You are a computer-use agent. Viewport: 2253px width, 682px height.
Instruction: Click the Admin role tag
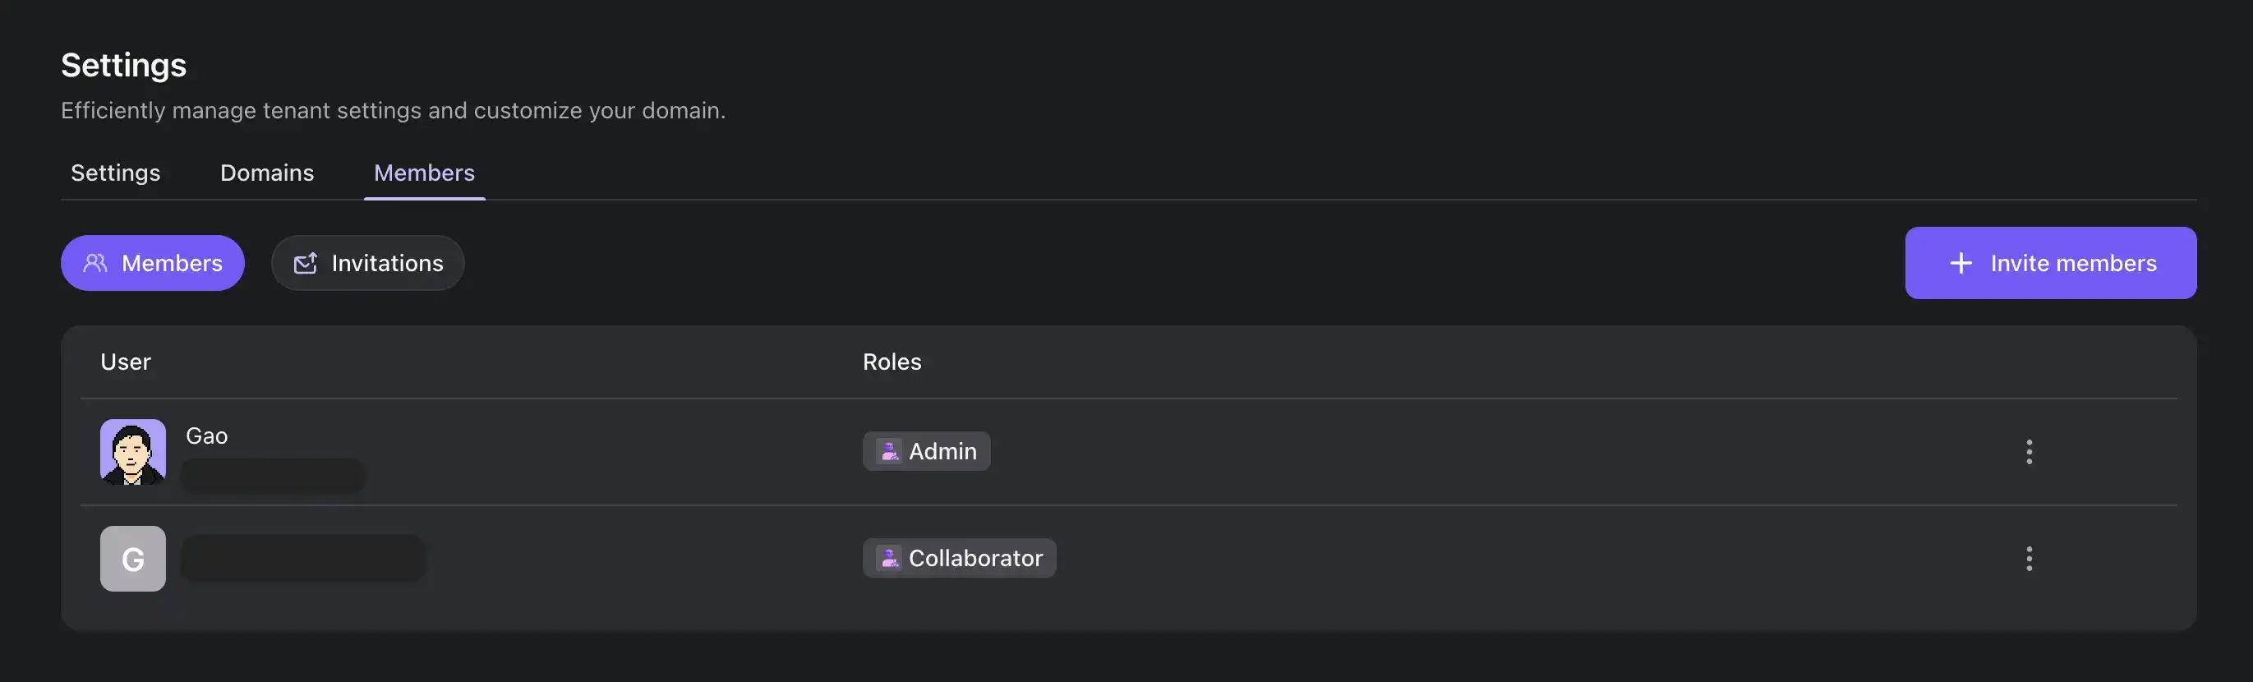942,451
